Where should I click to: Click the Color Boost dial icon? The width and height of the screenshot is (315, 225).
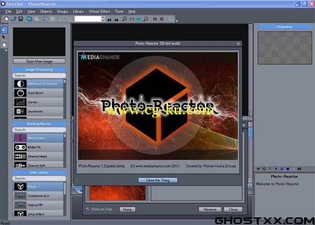click(x=21, y=93)
